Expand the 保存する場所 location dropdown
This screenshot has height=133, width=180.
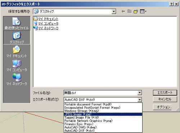tap(114, 12)
